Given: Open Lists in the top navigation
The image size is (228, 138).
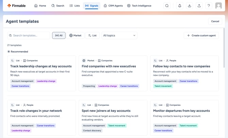Looking at the screenshot, I should pos(75,6).
